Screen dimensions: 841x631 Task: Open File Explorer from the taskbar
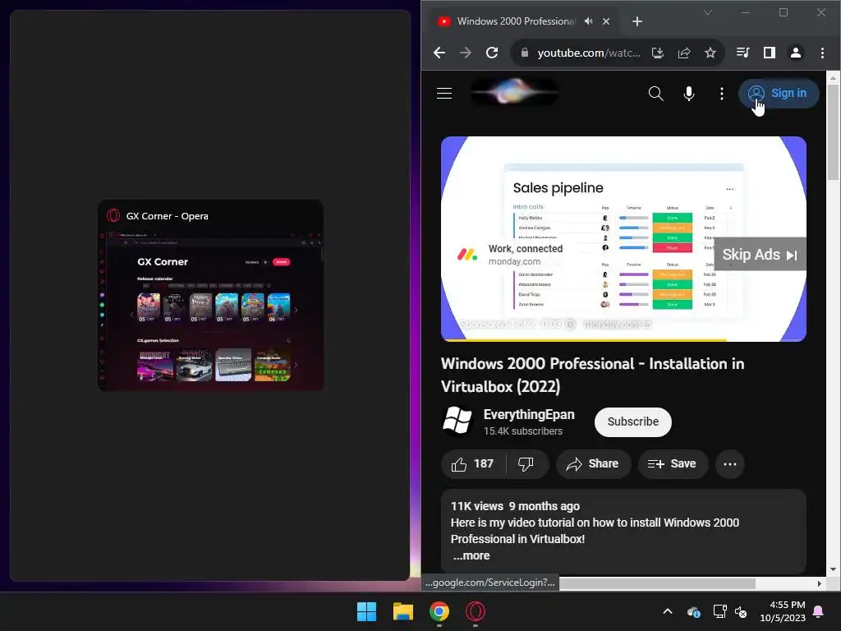tap(402, 611)
